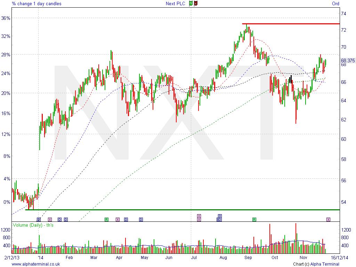Click the 'Chart (c) Alpha Terminal' credit text
Viewport: 356px width, 267px height.
(x=316, y=264)
